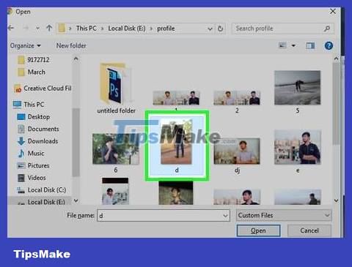Open Documents in navigation pane
352x267 pixels.
click(x=38, y=129)
